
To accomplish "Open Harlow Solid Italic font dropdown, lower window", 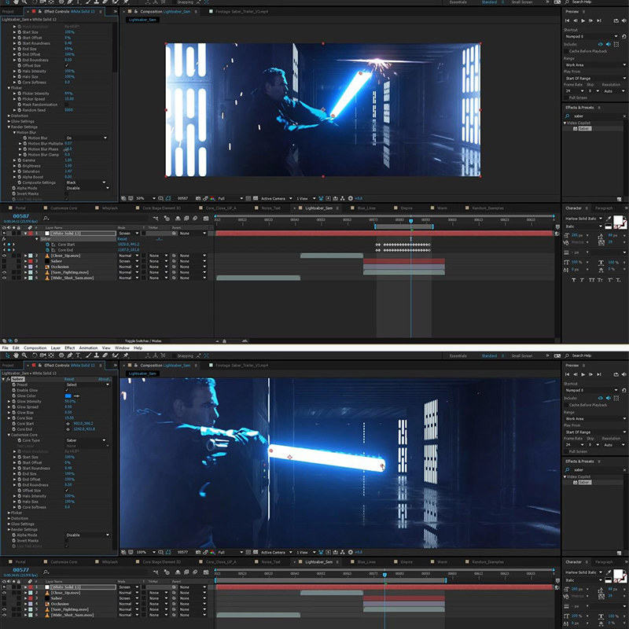I will point(583,573).
